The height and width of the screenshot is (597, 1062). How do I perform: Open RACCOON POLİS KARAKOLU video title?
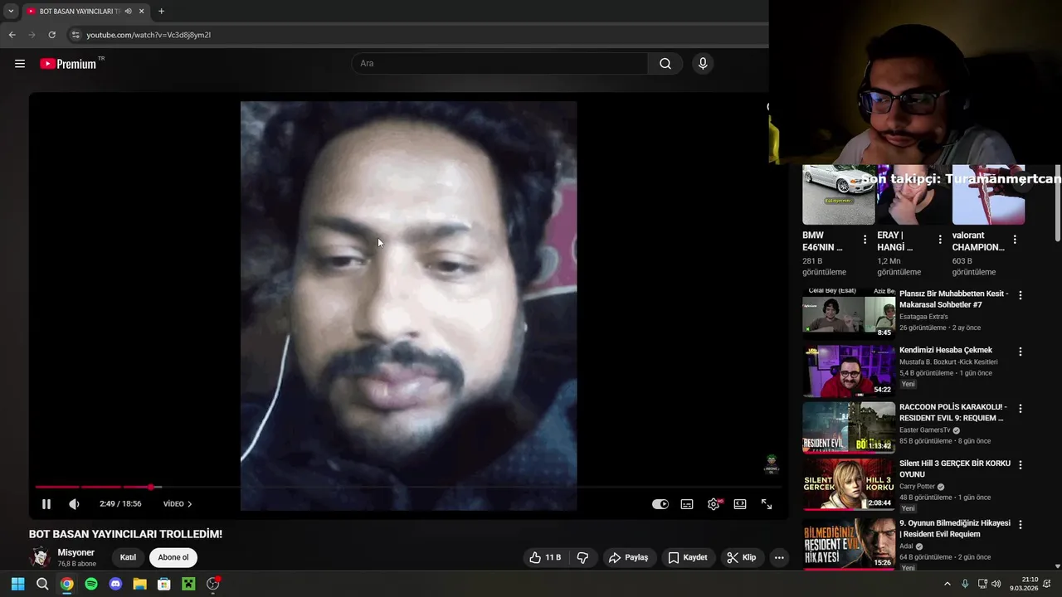point(953,412)
